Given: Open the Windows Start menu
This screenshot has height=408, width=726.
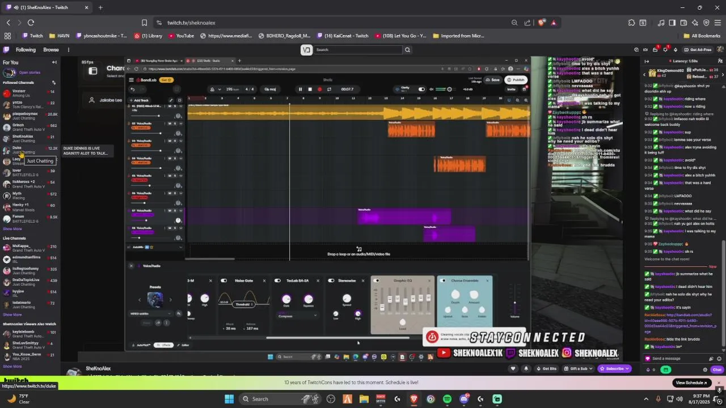Looking at the screenshot, I should 229,399.
